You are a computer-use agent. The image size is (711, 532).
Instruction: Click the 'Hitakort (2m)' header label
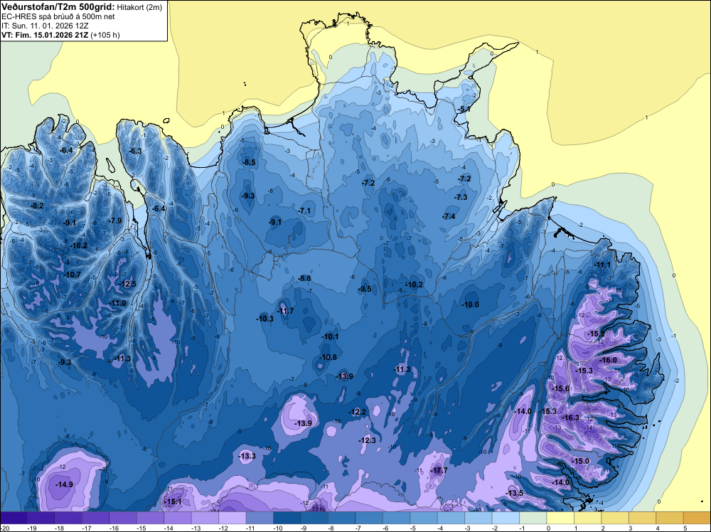(x=139, y=7)
